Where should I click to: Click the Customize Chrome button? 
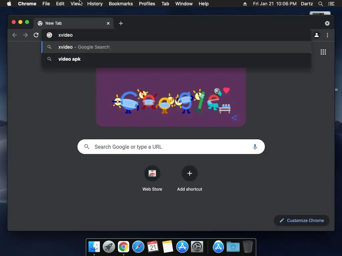tap(302, 221)
